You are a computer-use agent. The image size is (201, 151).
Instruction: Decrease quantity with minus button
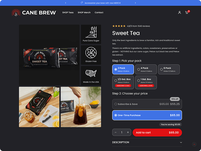pos(116,132)
